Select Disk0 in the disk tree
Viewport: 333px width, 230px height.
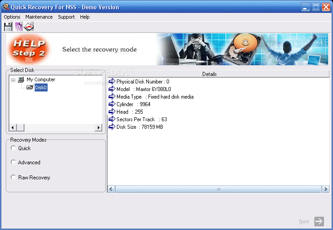point(41,87)
